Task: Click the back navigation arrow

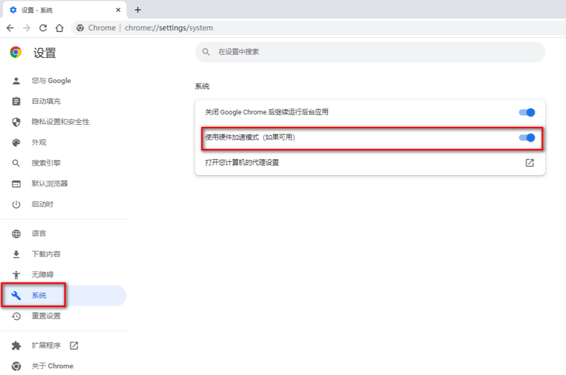Action: coord(10,28)
